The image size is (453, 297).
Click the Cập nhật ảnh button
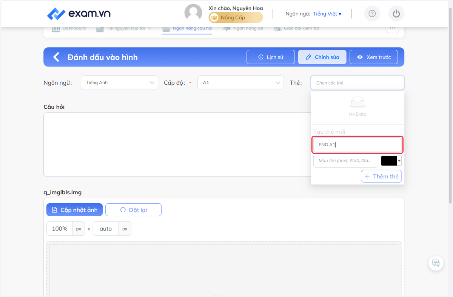[74, 210]
